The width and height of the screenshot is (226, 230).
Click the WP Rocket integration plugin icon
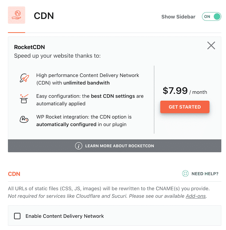click(x=24, y=119)
